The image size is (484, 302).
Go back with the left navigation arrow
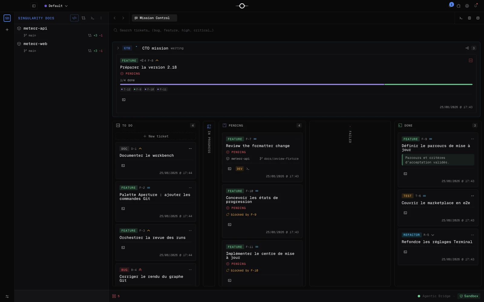(x=115, y=18)
